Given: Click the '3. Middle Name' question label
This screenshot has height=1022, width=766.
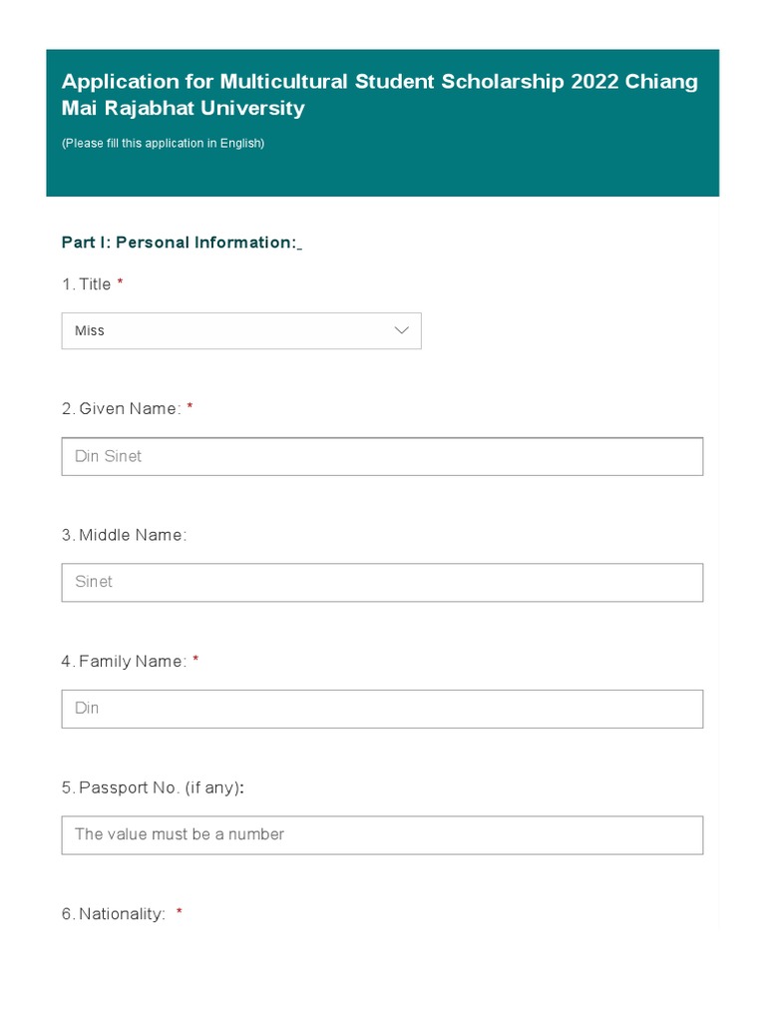Looking at the screenshot, I should [x=124, y=535].
